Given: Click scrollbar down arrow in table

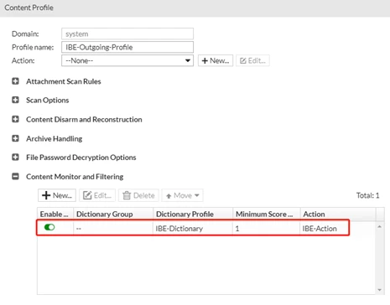Looking at the screenshot, I should 379,290.
